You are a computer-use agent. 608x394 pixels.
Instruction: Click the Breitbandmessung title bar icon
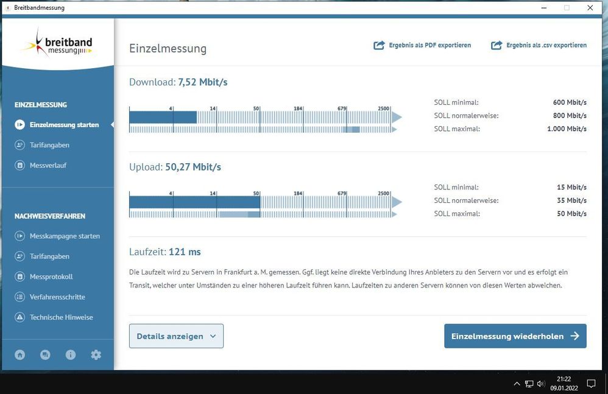pyautogui.click(x=8, y=8)
